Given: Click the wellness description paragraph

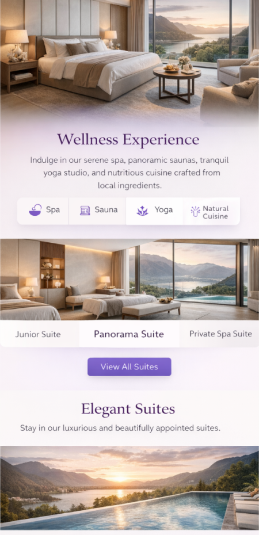Looking at the screenshot, I should click(x=129, y=173).
